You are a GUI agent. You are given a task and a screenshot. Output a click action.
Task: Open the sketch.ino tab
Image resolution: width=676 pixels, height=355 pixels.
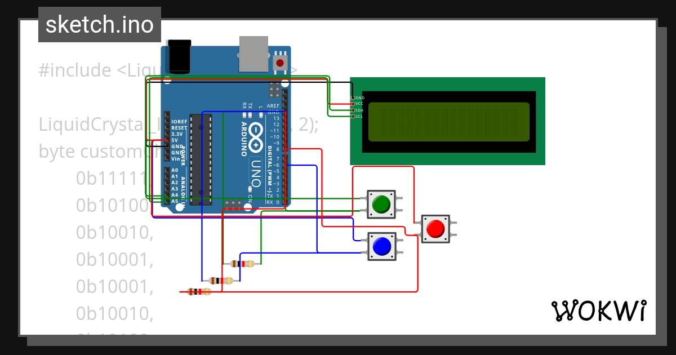coord(99,24)
